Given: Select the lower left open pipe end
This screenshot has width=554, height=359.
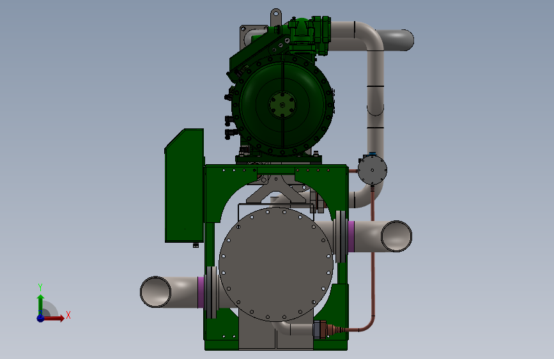Looking at the screenshot, I should point(155,292).
